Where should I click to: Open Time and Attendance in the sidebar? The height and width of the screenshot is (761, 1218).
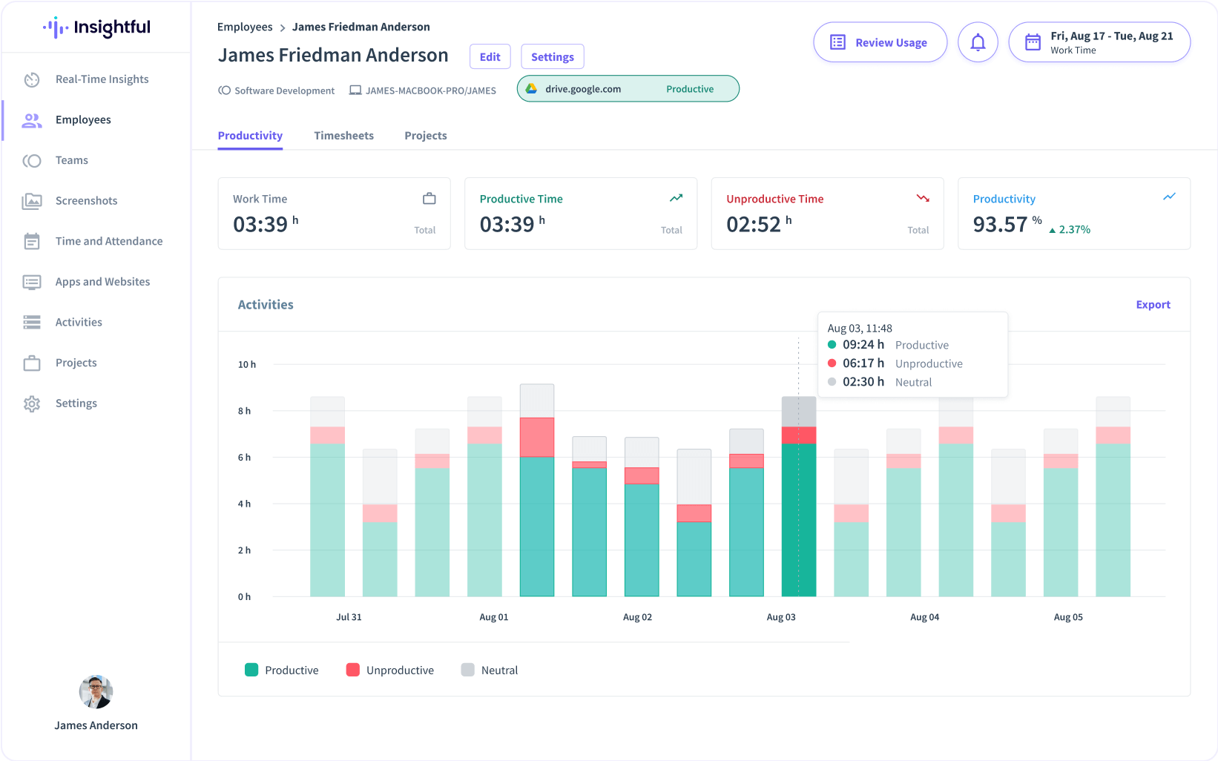pyautogui.click(x=33, y=241)
